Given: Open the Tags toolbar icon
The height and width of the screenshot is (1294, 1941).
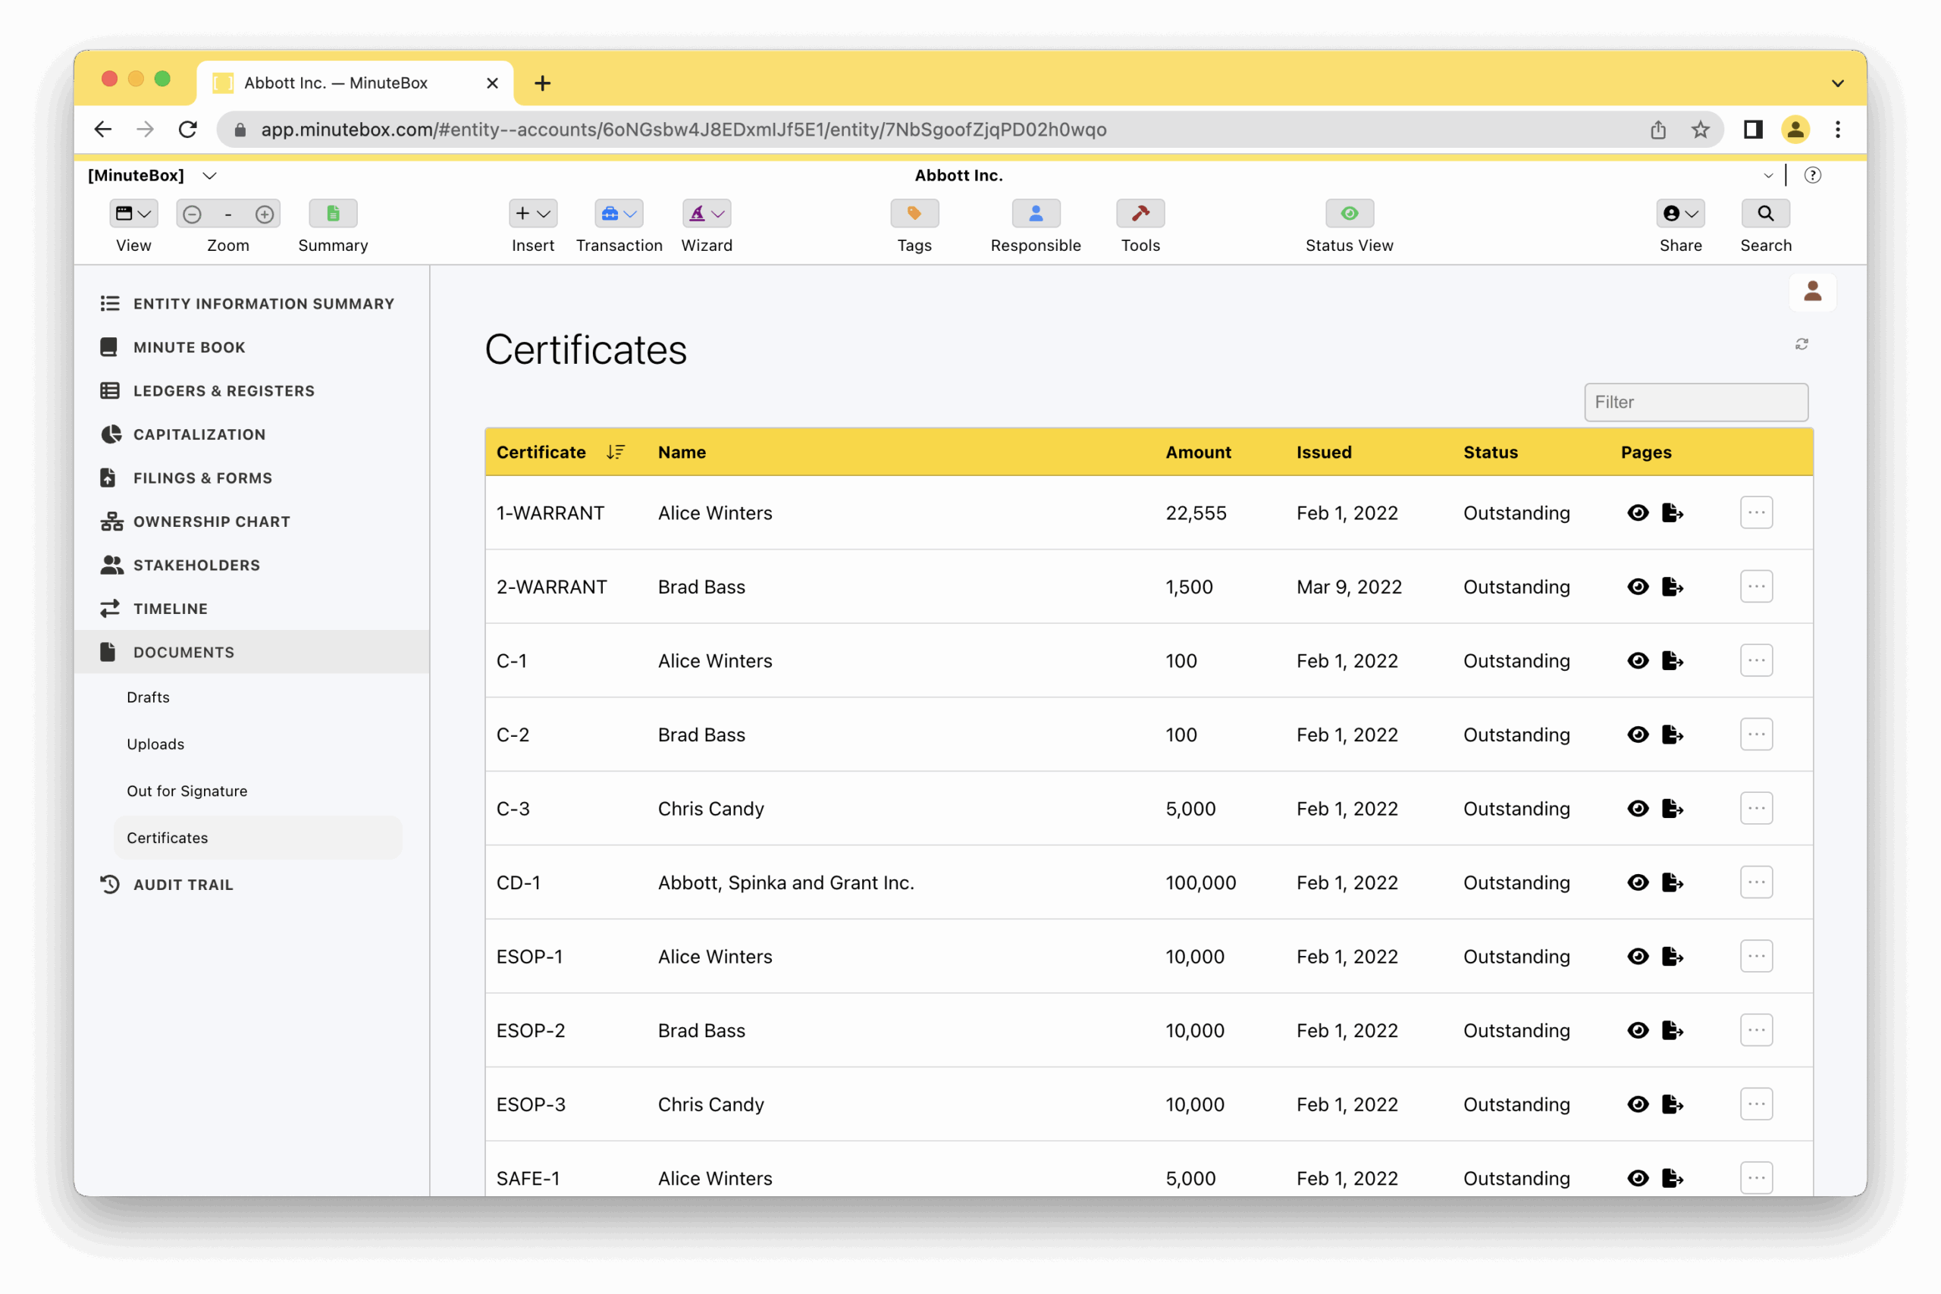Looking at the screenshot, I should [x=914, y=214].
